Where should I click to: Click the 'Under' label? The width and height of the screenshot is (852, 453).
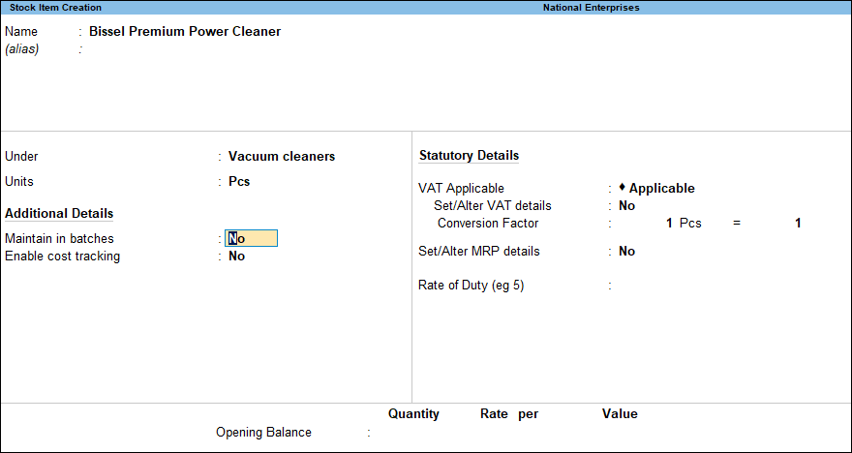(x=21, y=157)
